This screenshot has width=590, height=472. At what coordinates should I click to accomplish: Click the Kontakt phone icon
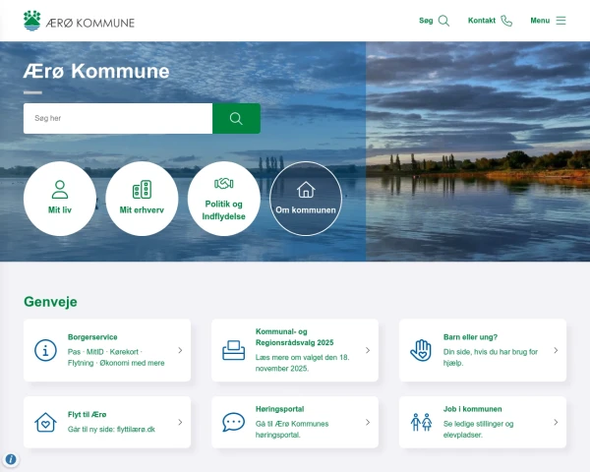tap(506, 21)
